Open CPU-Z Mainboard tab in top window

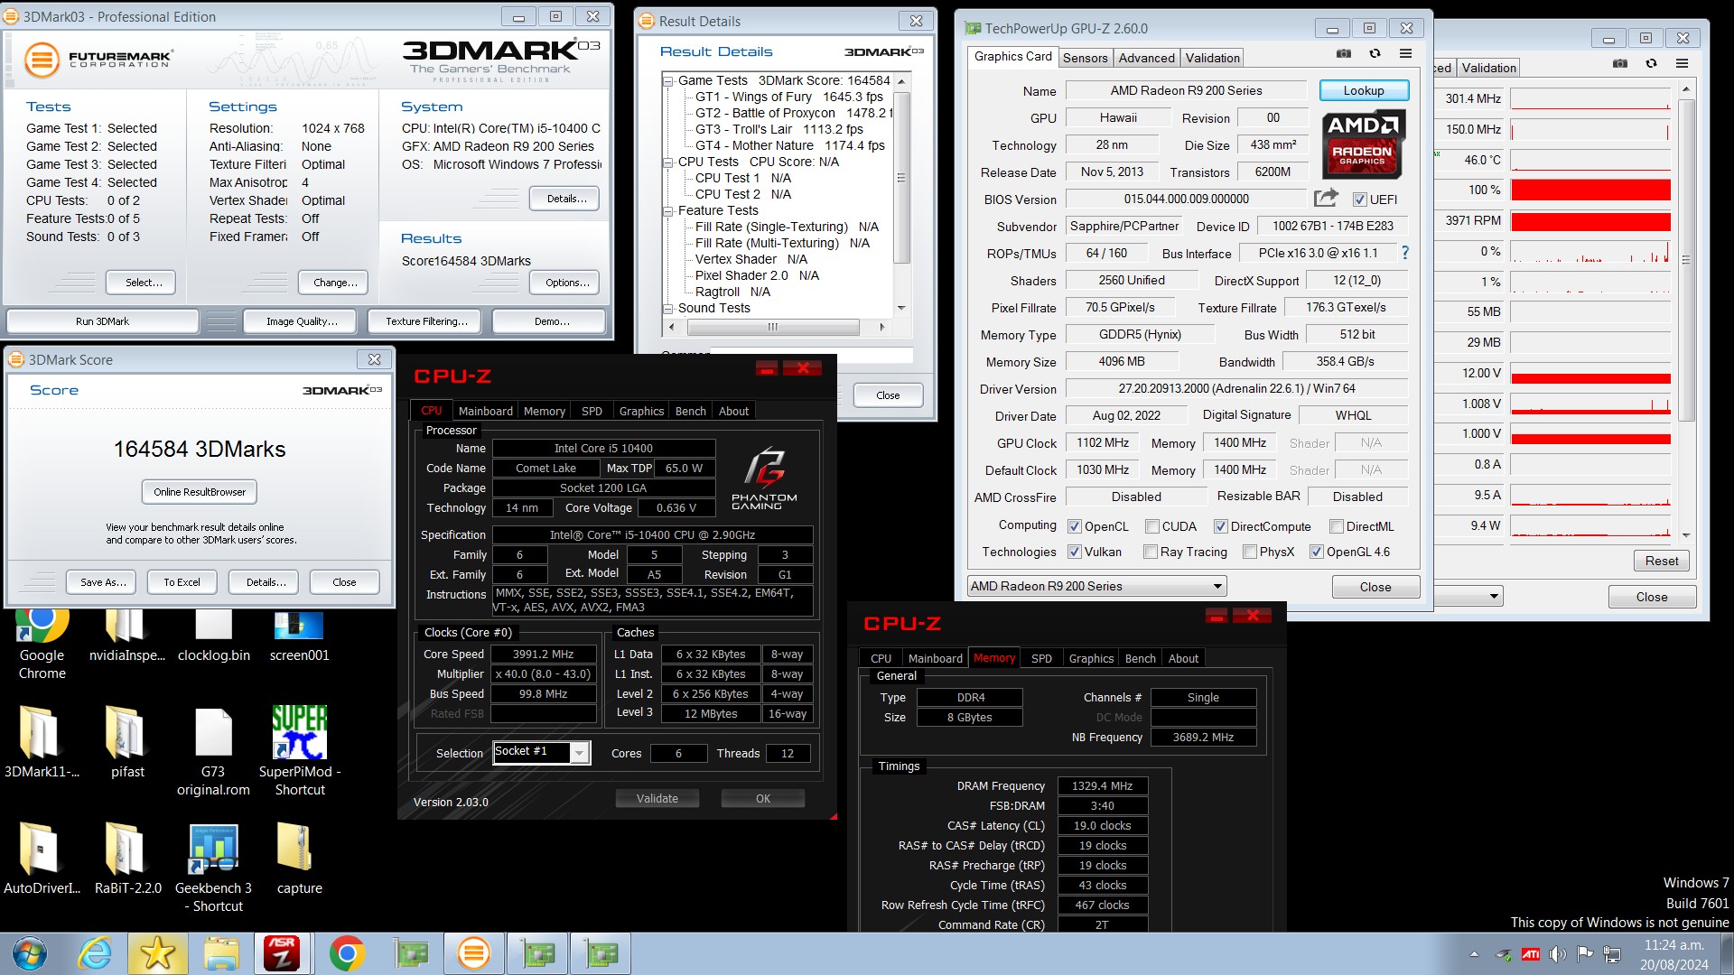coord(485,411)
